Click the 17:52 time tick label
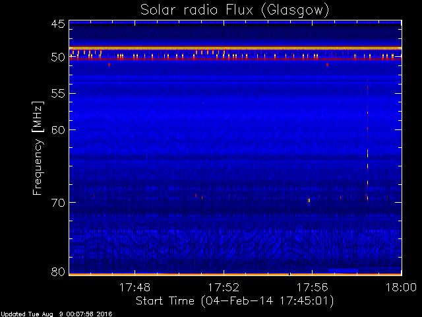422x317 pixels. pyautogui.click(x=224, y=287)
